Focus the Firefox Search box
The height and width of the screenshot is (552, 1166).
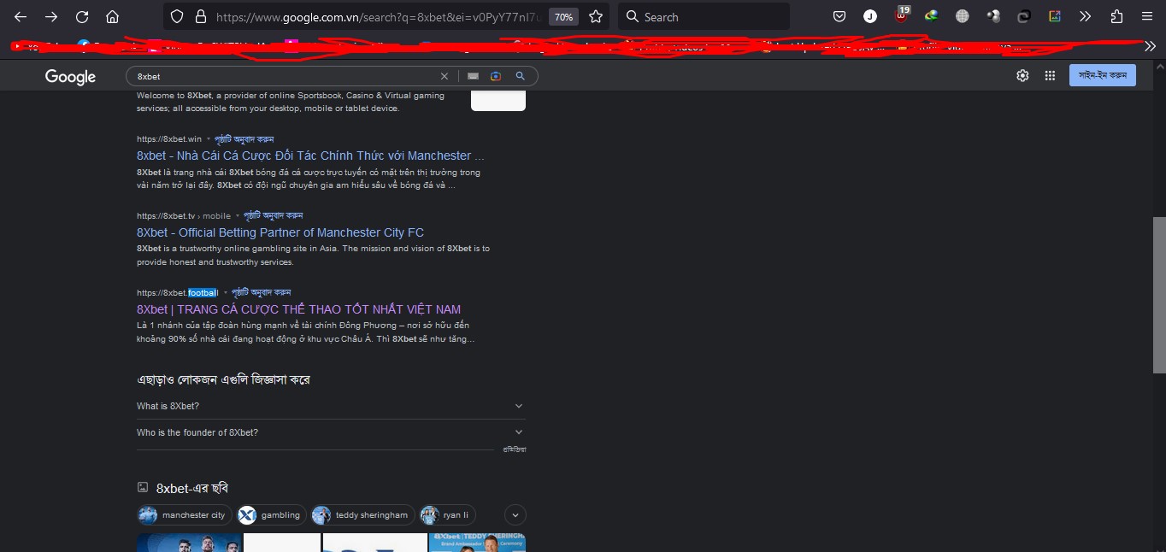point(704,16)
